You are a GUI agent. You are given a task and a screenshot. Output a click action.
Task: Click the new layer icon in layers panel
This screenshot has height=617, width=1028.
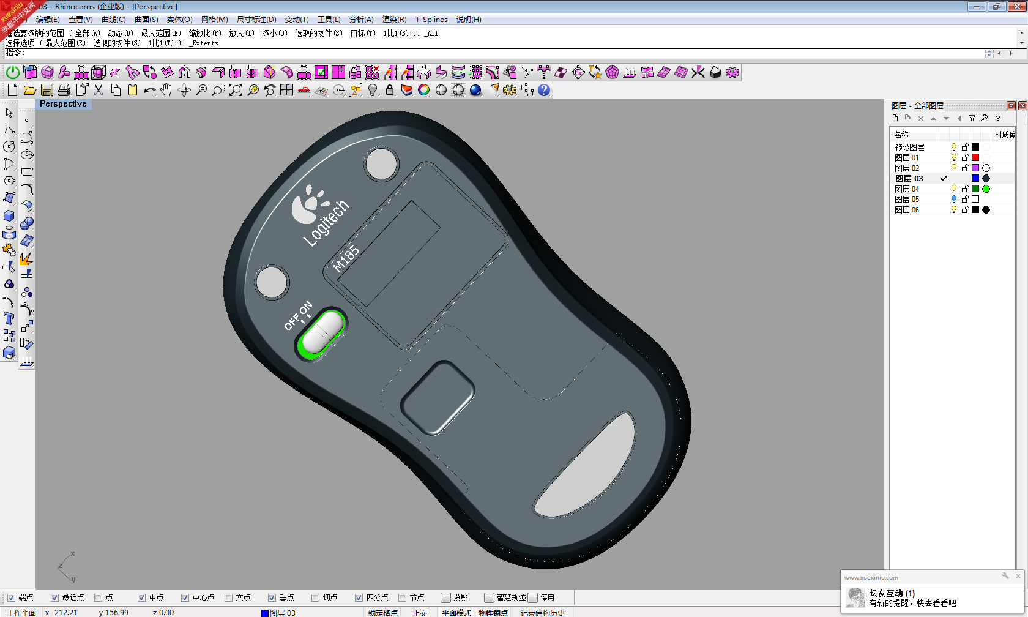pyautogui.click(x=895, y=118)
